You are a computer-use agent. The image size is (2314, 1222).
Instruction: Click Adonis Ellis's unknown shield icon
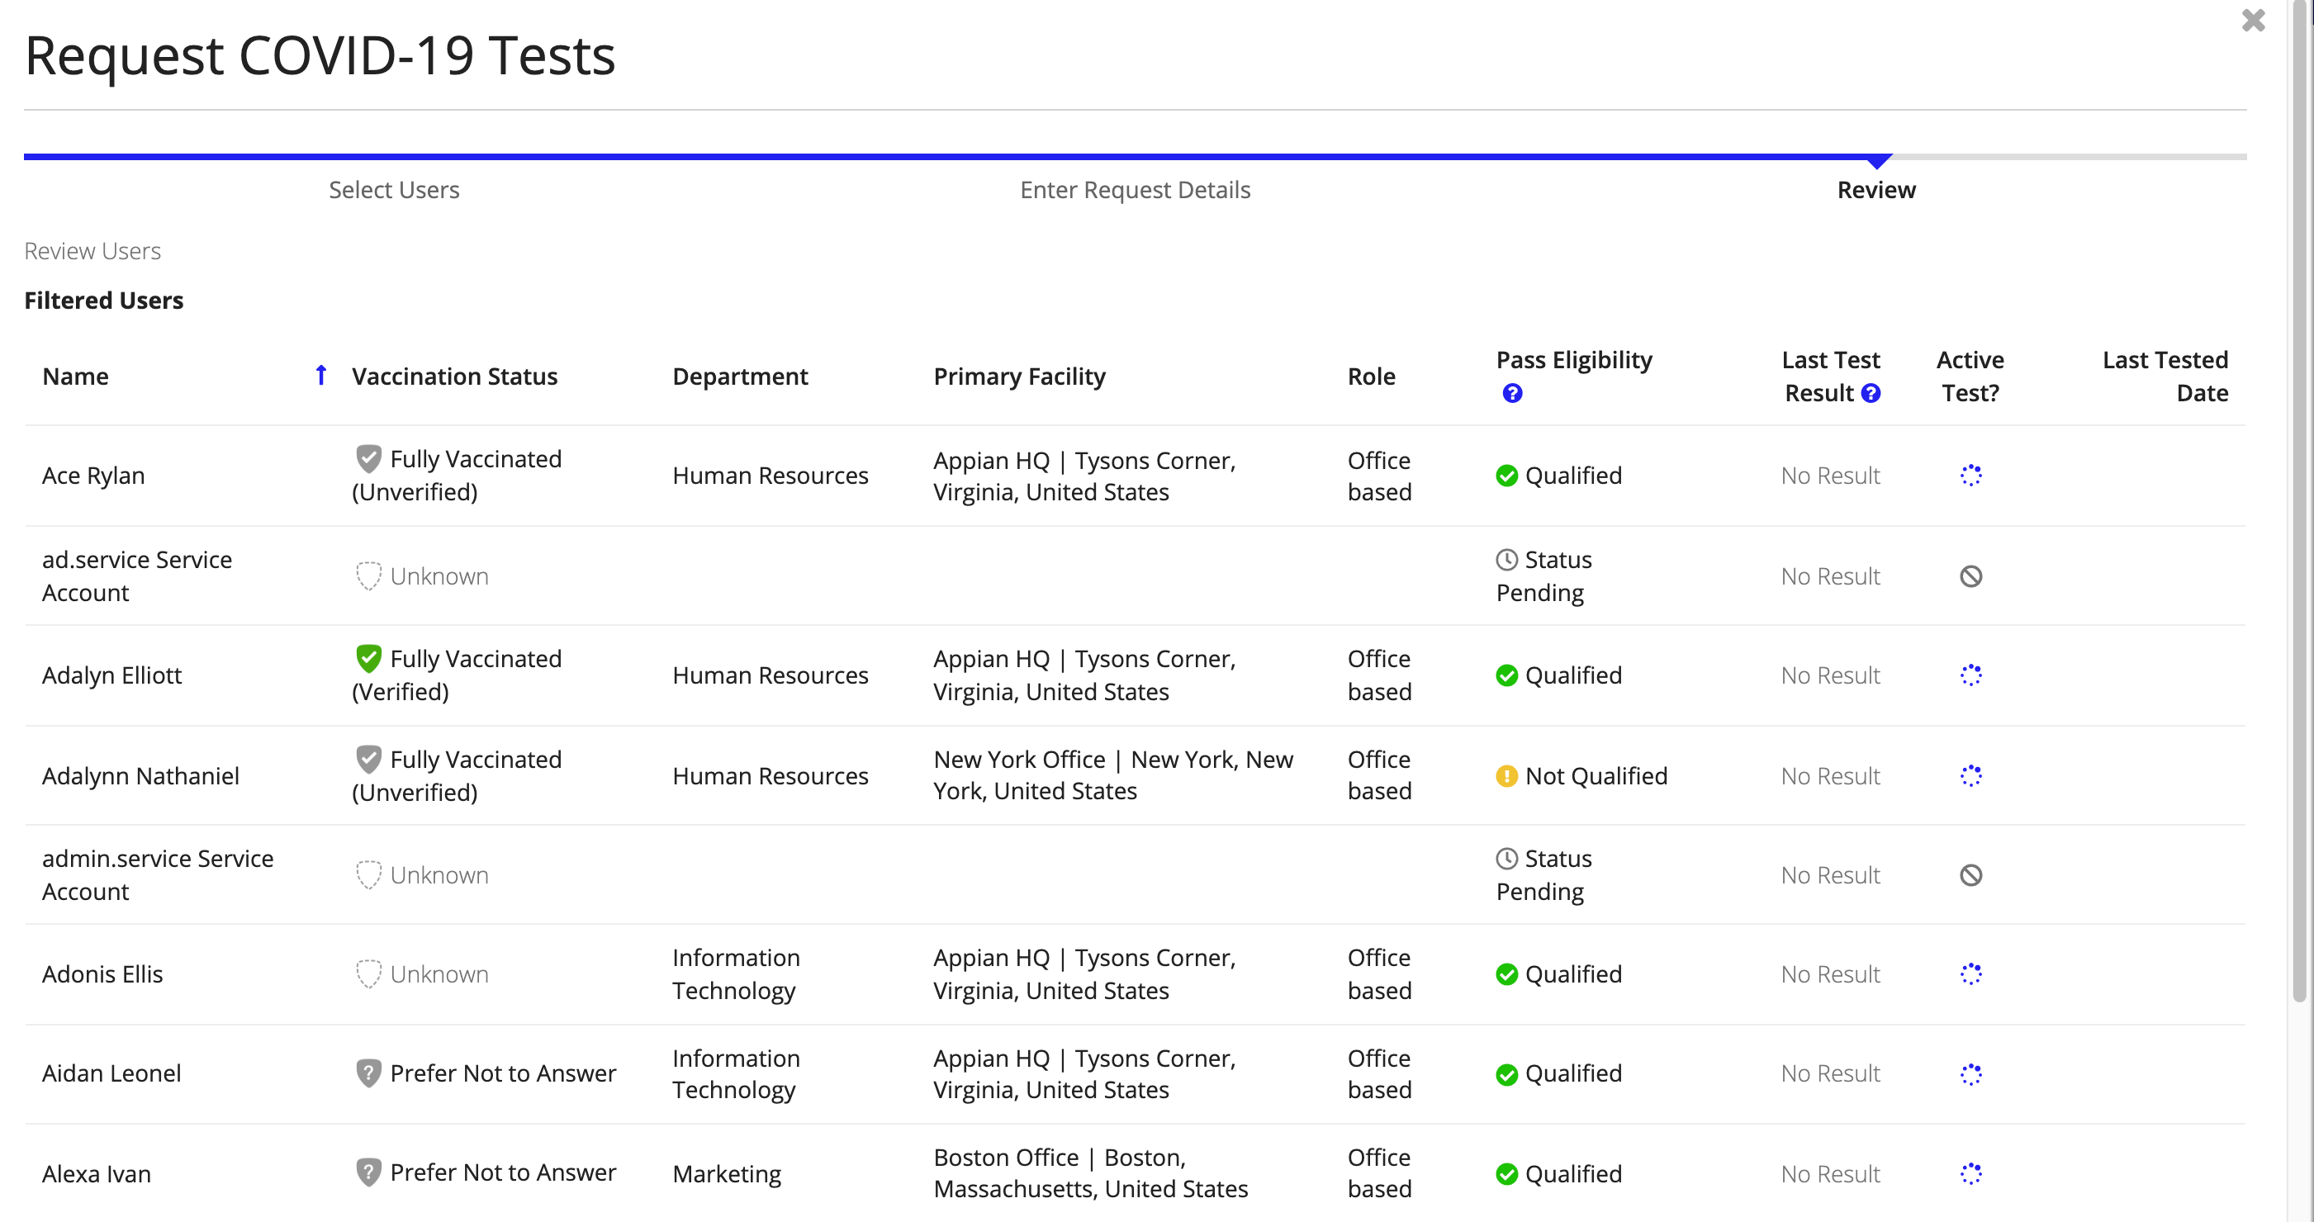tap(368, 973)
